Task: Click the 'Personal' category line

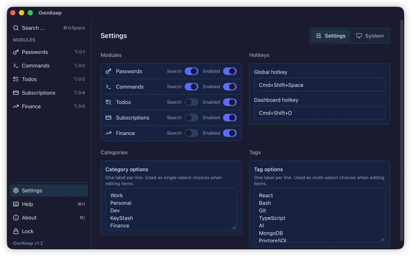Action: (121, 203)
